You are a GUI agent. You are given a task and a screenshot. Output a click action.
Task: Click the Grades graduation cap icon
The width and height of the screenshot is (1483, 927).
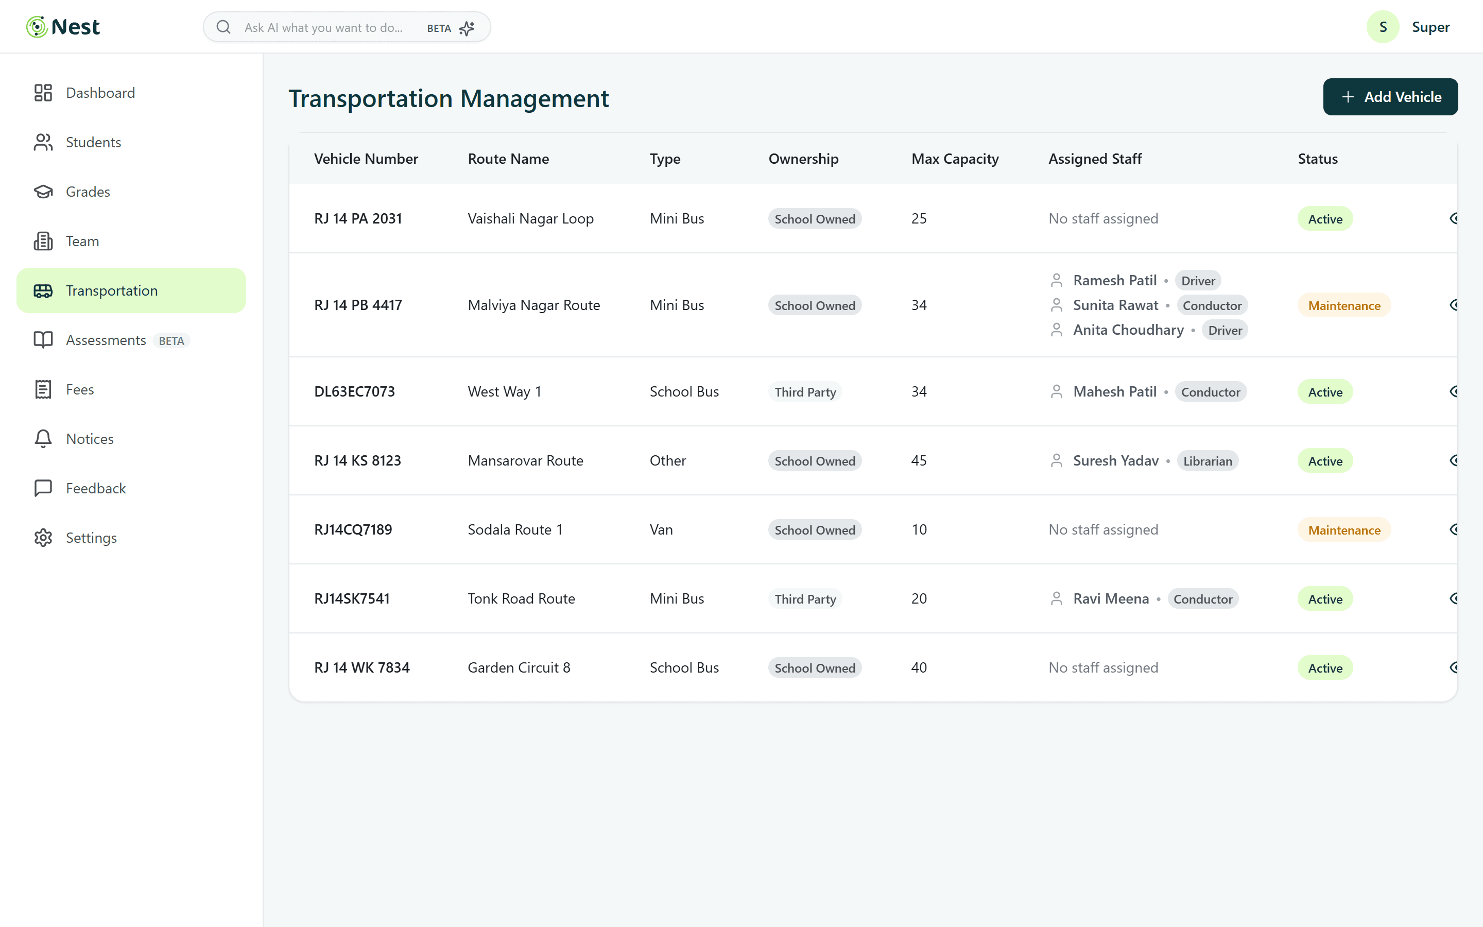click(43, 192)
